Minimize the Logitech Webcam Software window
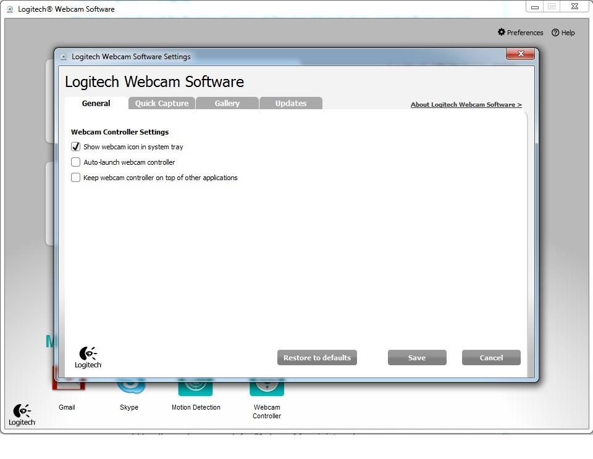 [x=534, y=6]
